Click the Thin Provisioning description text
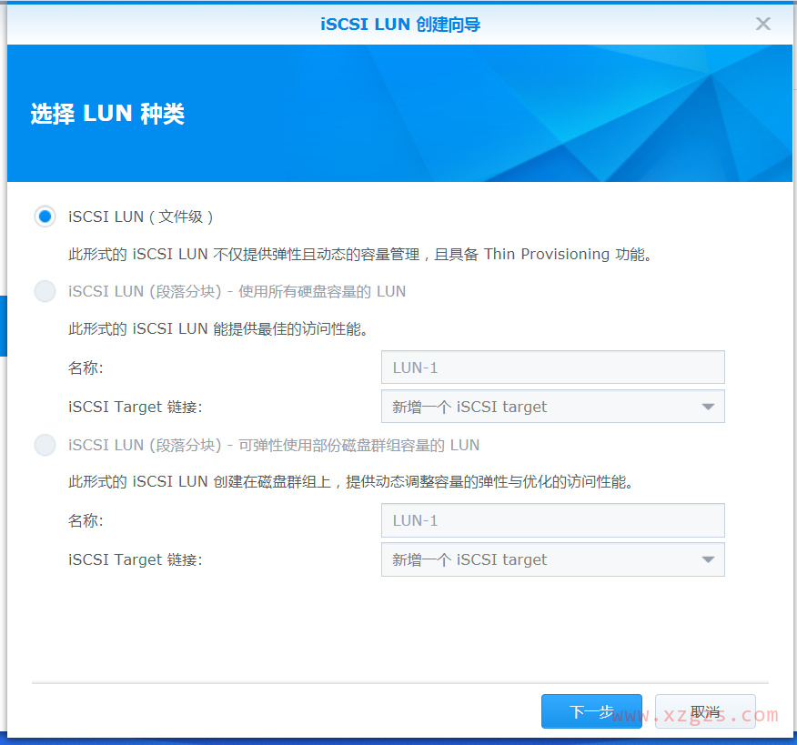The width and height of the screenshot is (797, 745). (360, 254)
